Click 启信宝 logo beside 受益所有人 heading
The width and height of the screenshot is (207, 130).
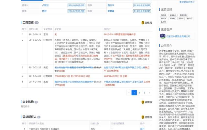(x=147, y=117)
